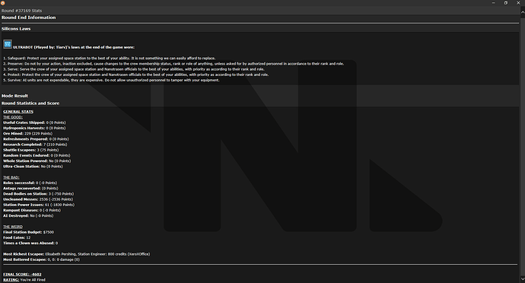Click 'Research Completed: 7' stat line
Screen dimensions: 525x283
click(35, 145)
